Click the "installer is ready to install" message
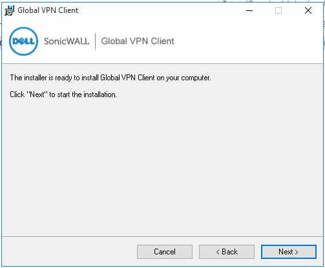 coord(110,78)
